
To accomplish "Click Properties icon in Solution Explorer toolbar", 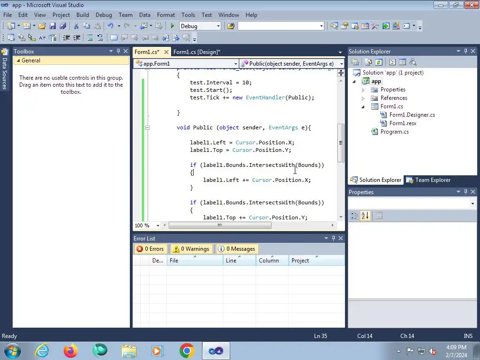I will [x=355, y=62].
